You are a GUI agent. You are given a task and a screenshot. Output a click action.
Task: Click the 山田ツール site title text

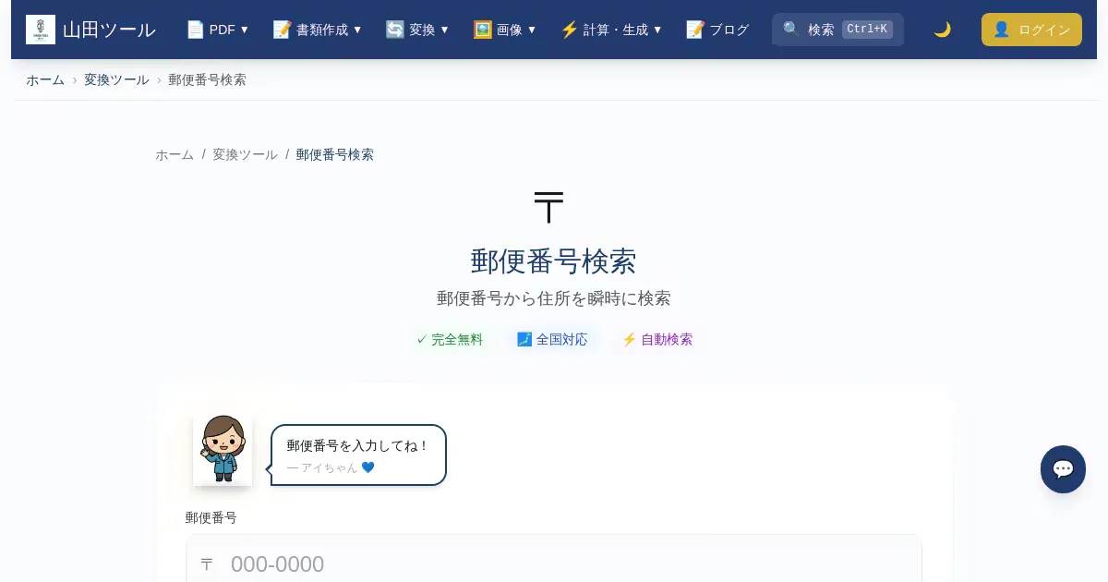[109, 30]
